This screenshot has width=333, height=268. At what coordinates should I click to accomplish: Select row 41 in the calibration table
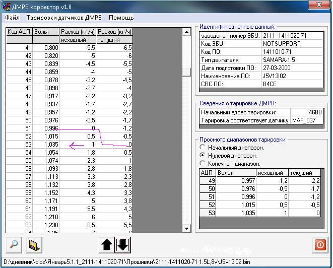coord(19,48)
